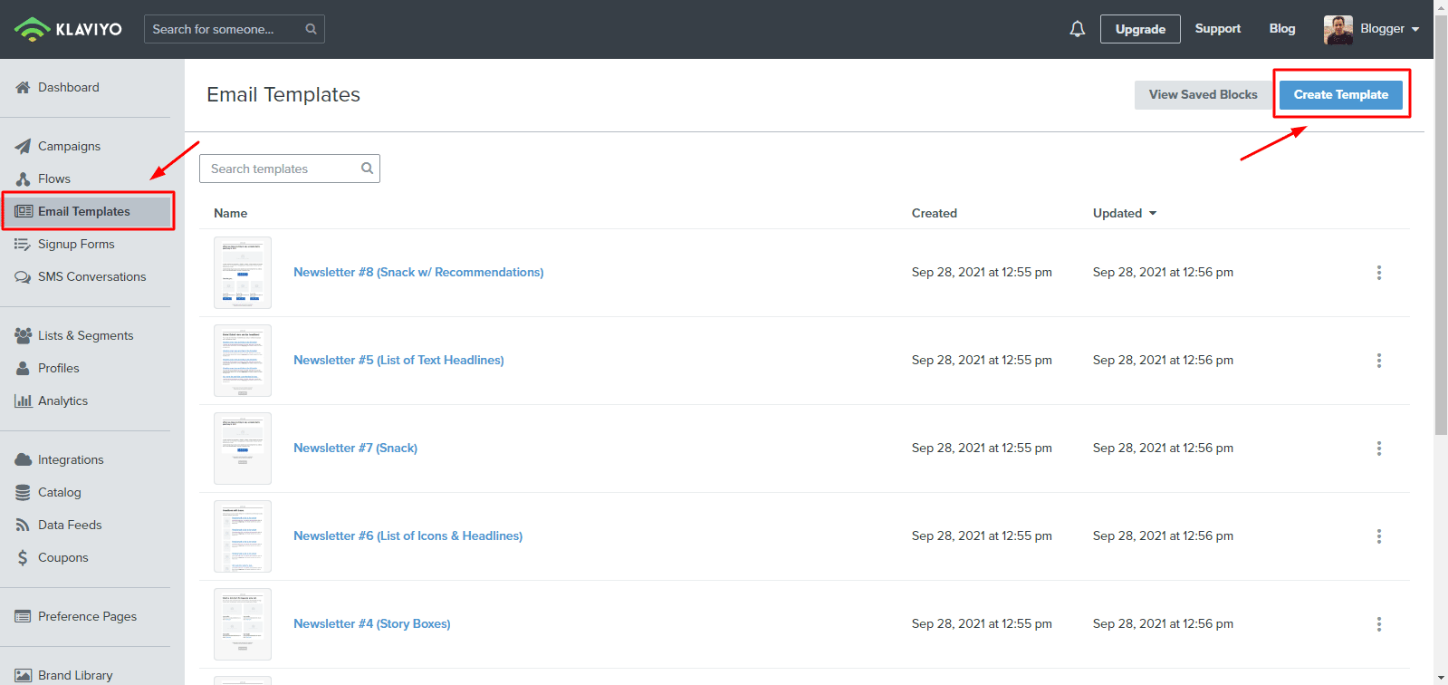1448x685 pixels.
Task: Focus the Search templates input field
Action: [x=281, y=169]
